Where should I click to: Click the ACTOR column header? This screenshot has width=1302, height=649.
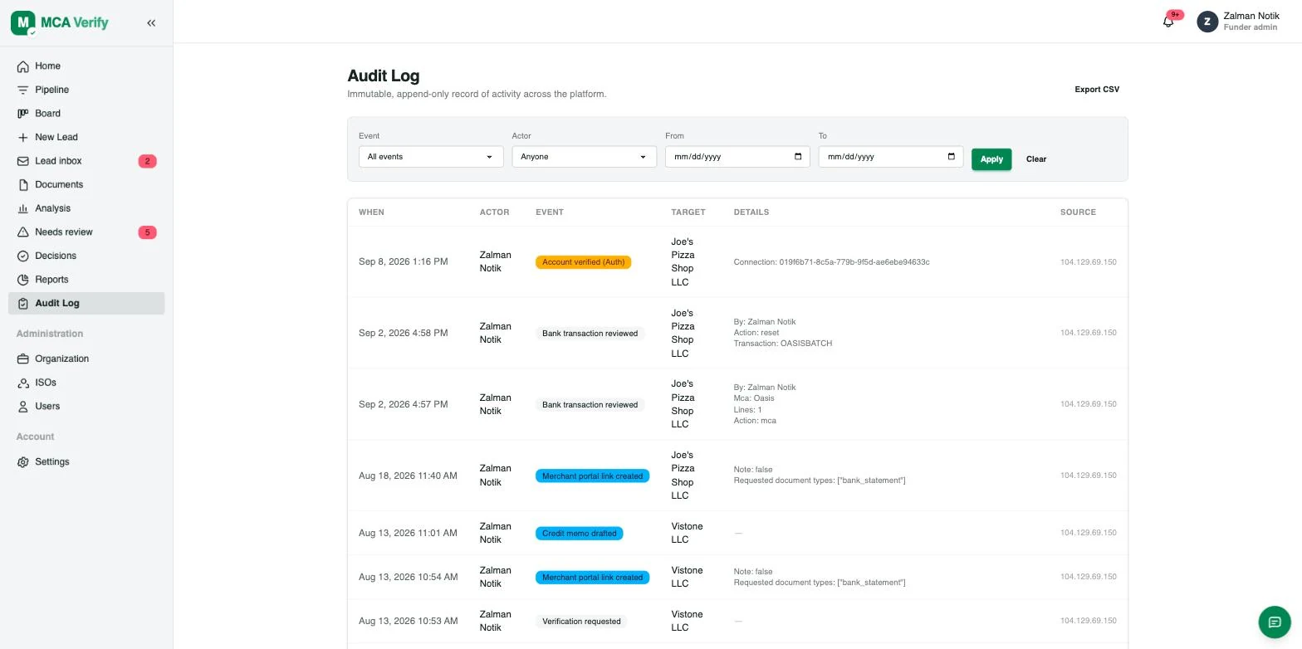(x=494, y=212)
